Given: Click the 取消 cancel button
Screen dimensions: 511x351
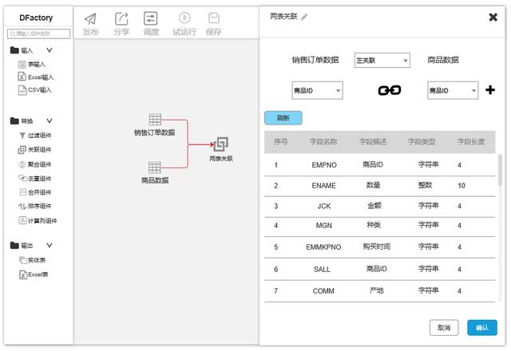Looking at the screenshot, I should 444,328.
